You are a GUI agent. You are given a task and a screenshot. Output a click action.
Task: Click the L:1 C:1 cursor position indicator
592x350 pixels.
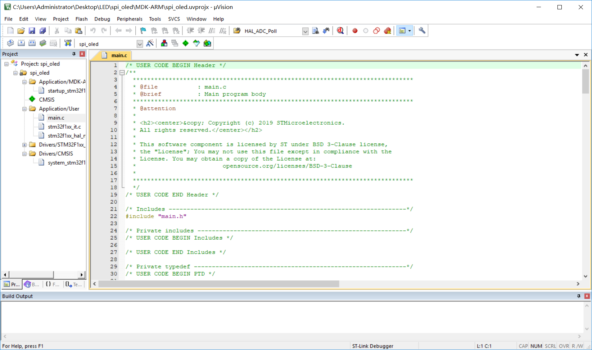coord(484,346)
